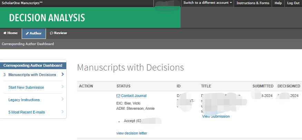
Task: Click the Contact Journal envelope icon
Action: (x=118, y=96)
